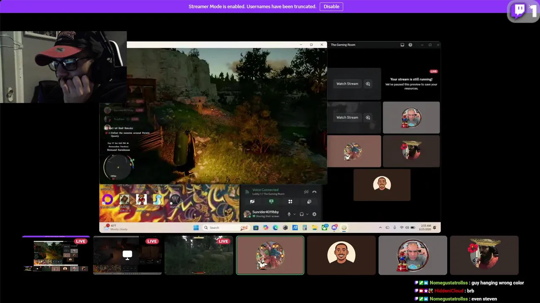Select the bald man avatar tile in The Gaming Room

click(x=411, y=117)
